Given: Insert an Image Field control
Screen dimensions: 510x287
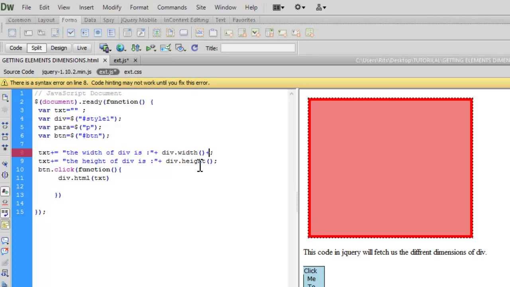Looking at the screenshot, I should click(x=157, y=33).
